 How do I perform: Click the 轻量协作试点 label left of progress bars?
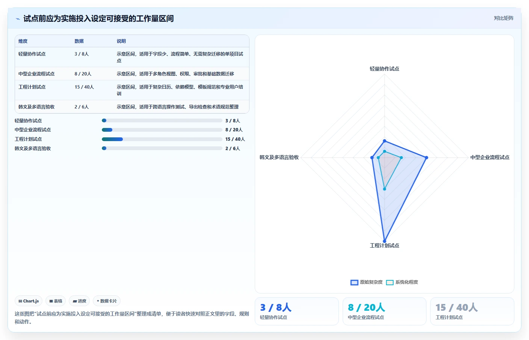click(x=28, y=121)
